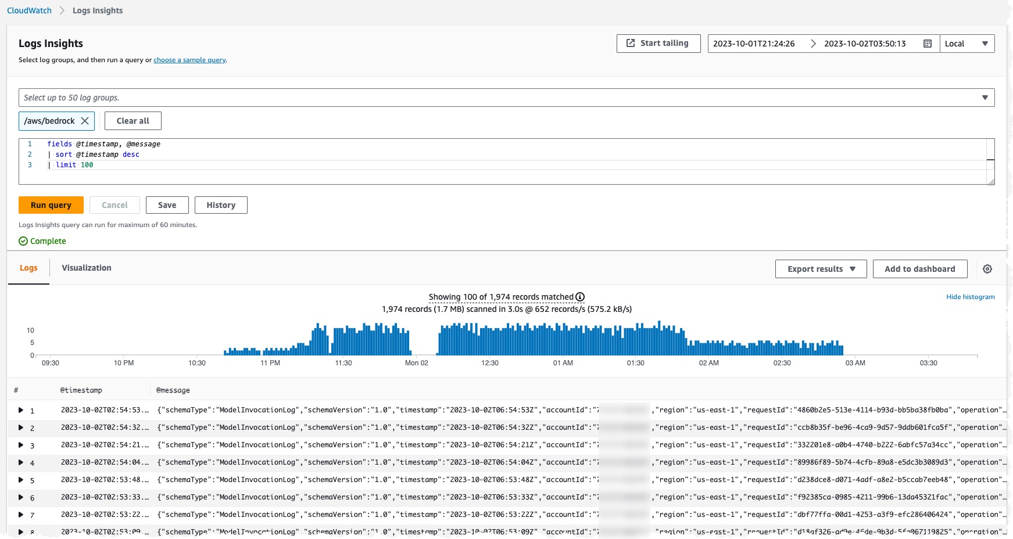Click the external link icon on Start tailing

pos(631,43)
